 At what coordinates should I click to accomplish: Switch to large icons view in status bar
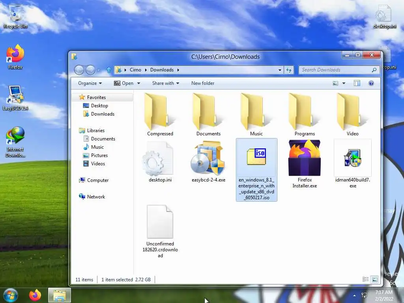375,279
